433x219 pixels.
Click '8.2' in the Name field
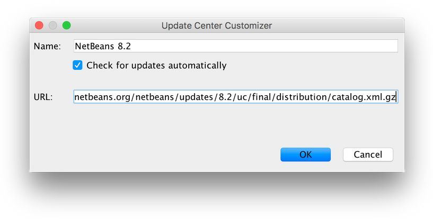(124, 46)
